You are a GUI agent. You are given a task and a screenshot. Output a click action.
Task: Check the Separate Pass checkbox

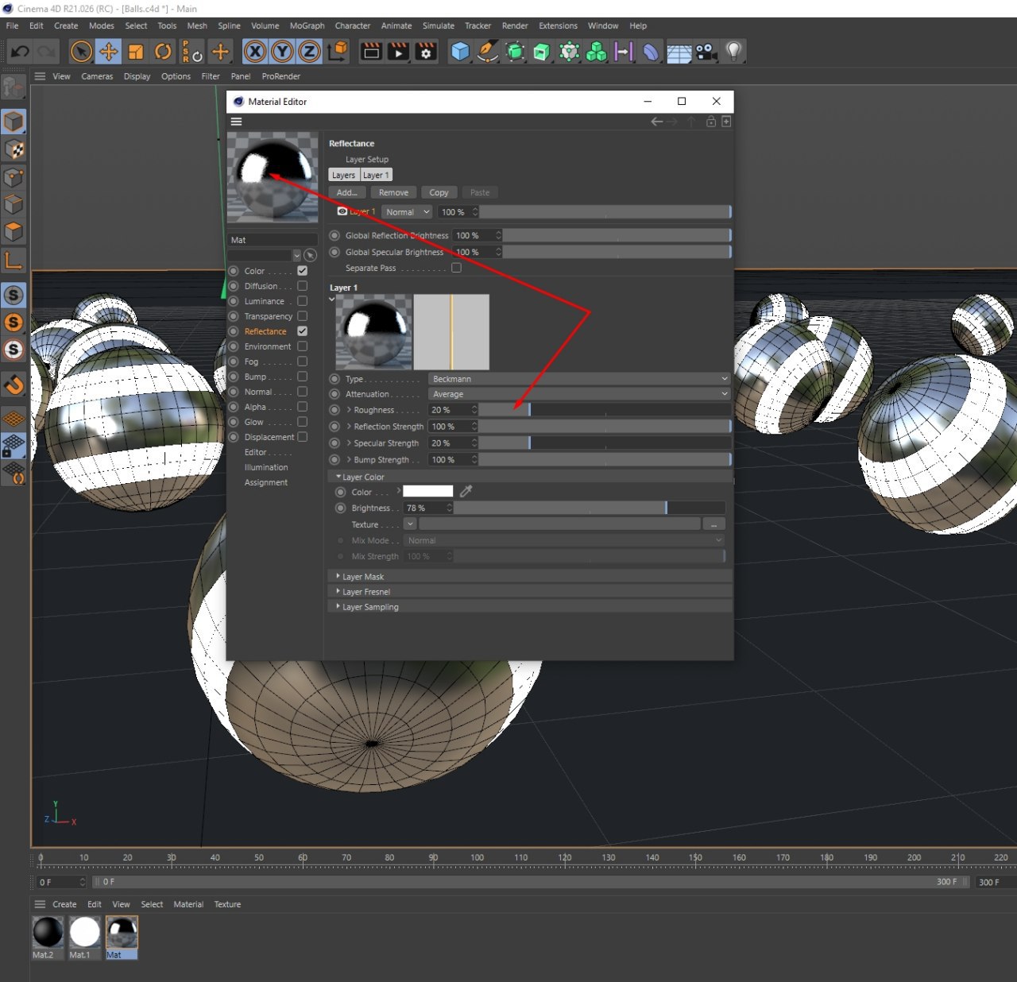456,268
